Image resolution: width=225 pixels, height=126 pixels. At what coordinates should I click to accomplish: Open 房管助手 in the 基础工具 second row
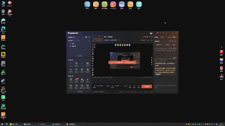(x=76, y=86)
